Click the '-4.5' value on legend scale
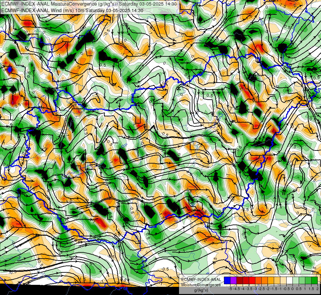The height and width of the screenshot is (295, 321). [x=236, y=289]
